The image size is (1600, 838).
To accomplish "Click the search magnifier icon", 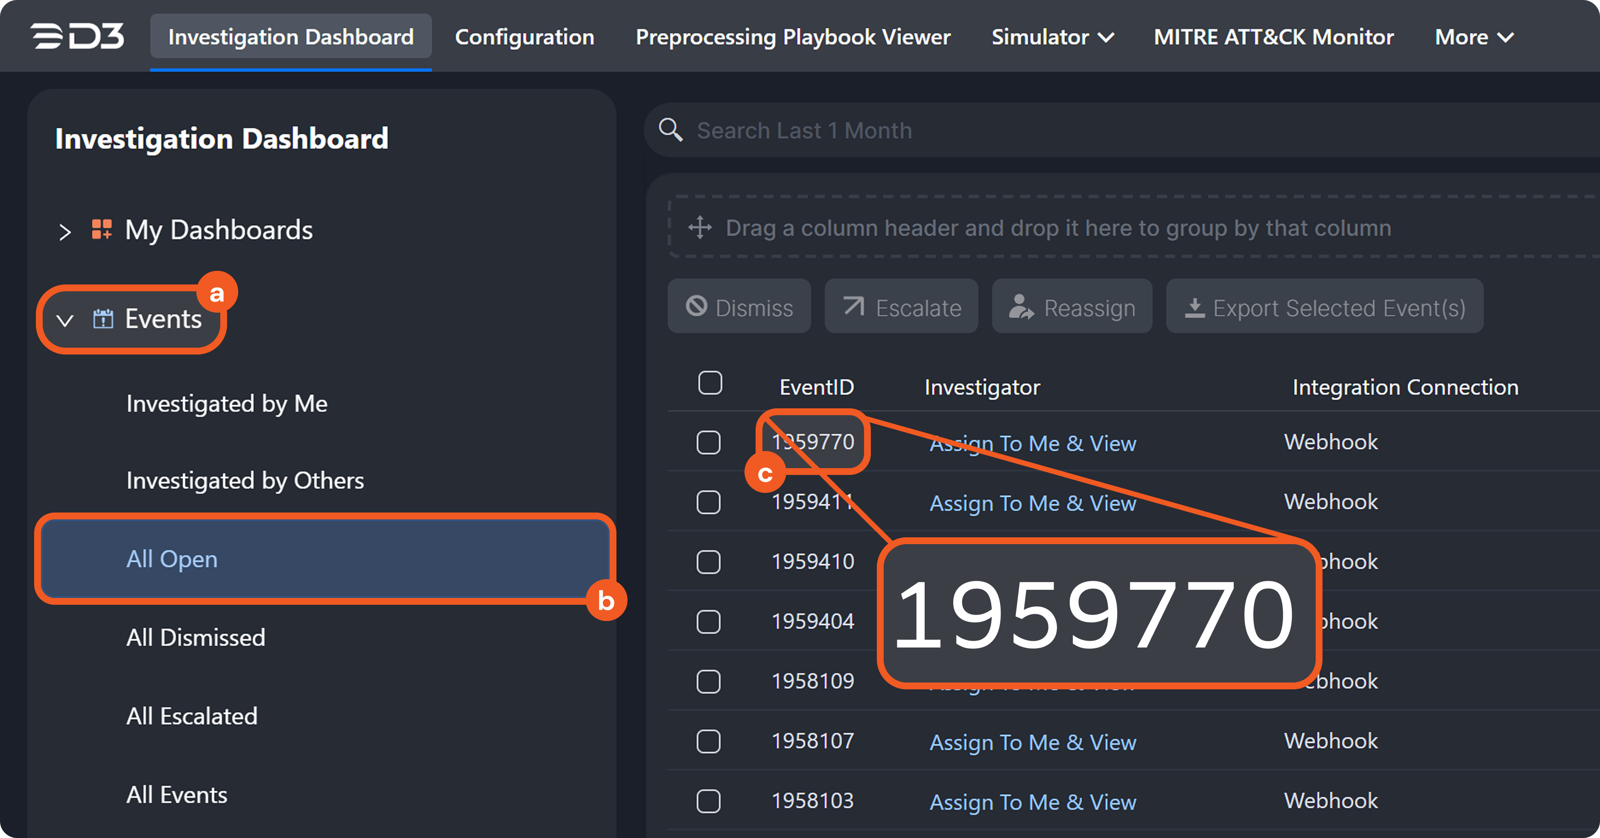I will tap(670, 130).
